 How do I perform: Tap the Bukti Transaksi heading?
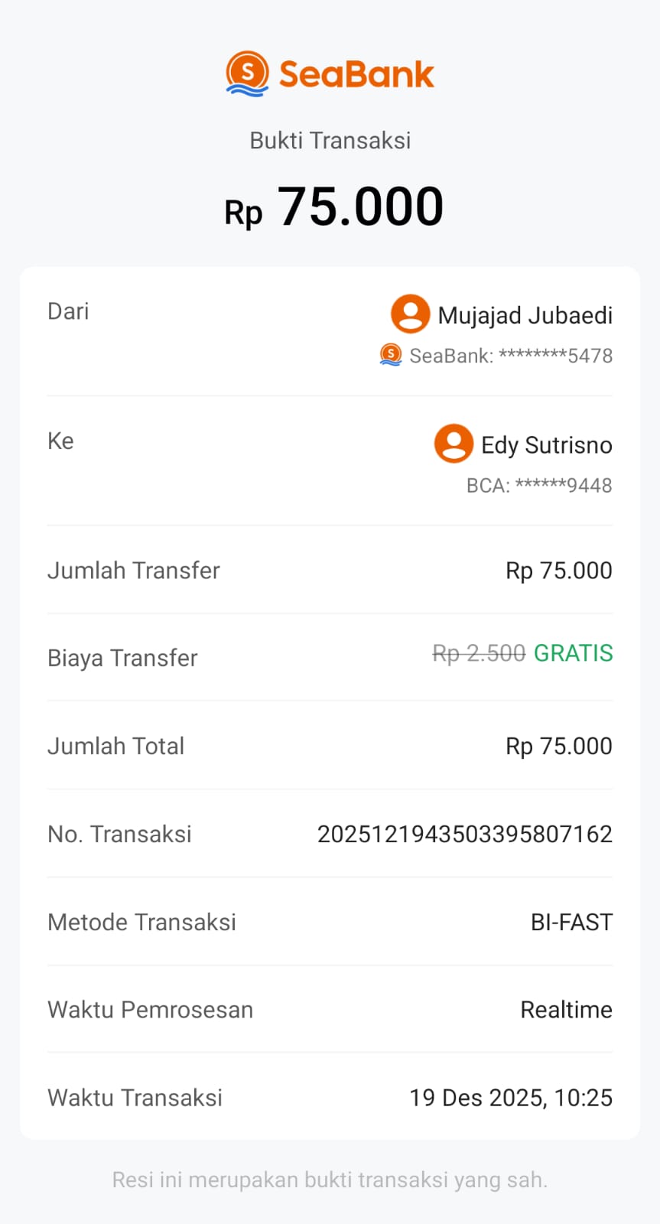pyautogui.click(x=330, y=141)
